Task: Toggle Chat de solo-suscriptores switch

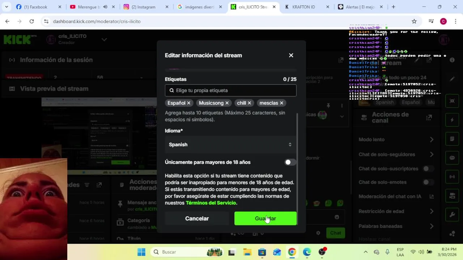Action: pyautogui.click(x=429, y=169)
